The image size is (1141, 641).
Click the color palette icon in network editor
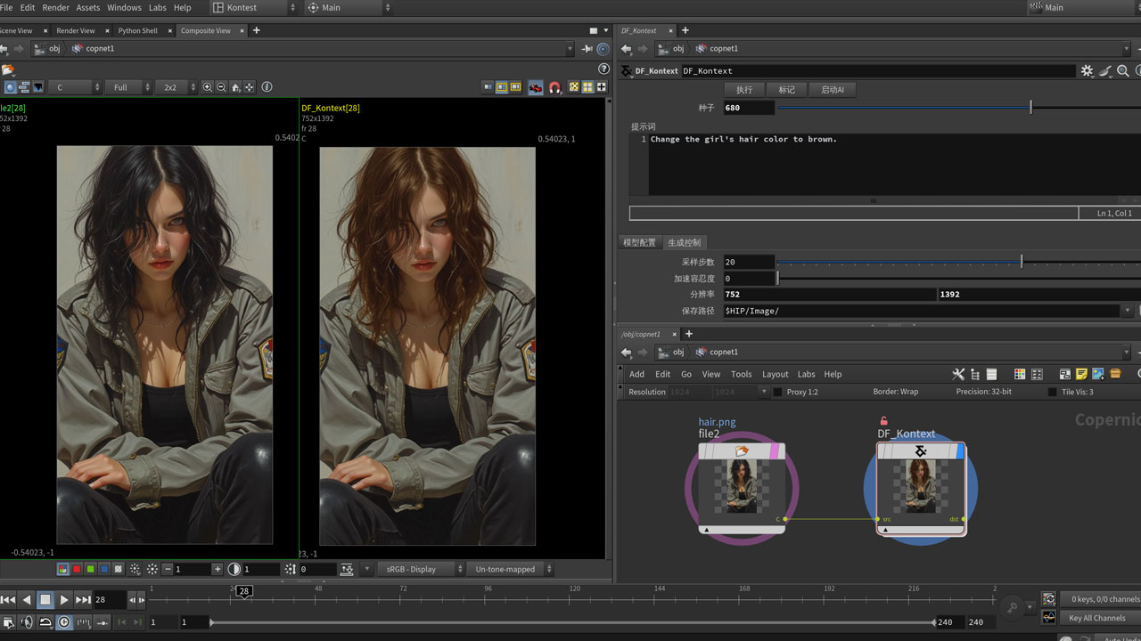(x=1021, y=374)
